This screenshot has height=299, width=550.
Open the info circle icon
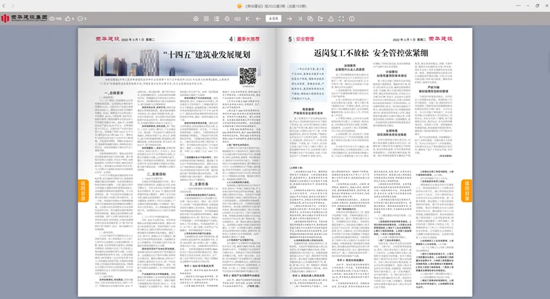[352, 19]
